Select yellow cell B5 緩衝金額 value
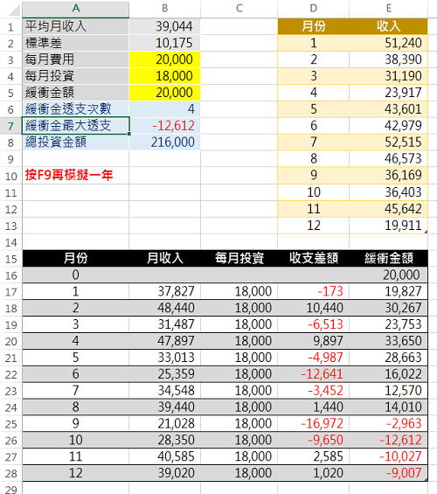The width and height of the screenshot is (437, 494). click(164, 93)
